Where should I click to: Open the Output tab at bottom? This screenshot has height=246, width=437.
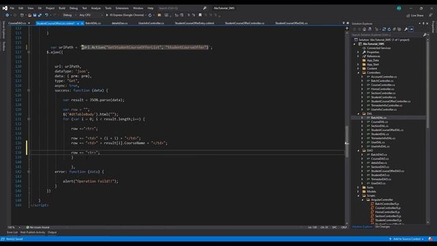(x=52, y=232)
